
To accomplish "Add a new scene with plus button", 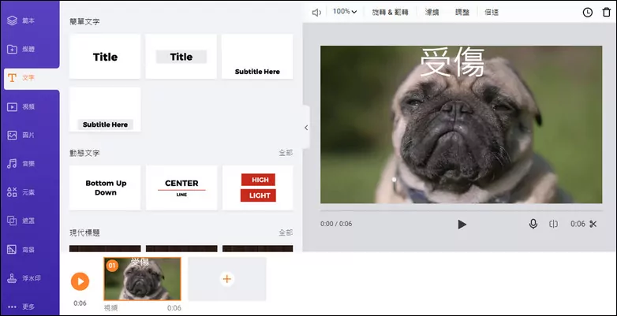I will click(226, 279).
